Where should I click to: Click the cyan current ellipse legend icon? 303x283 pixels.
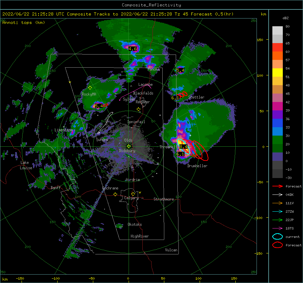pyautogui.click(x=277, y=237)
